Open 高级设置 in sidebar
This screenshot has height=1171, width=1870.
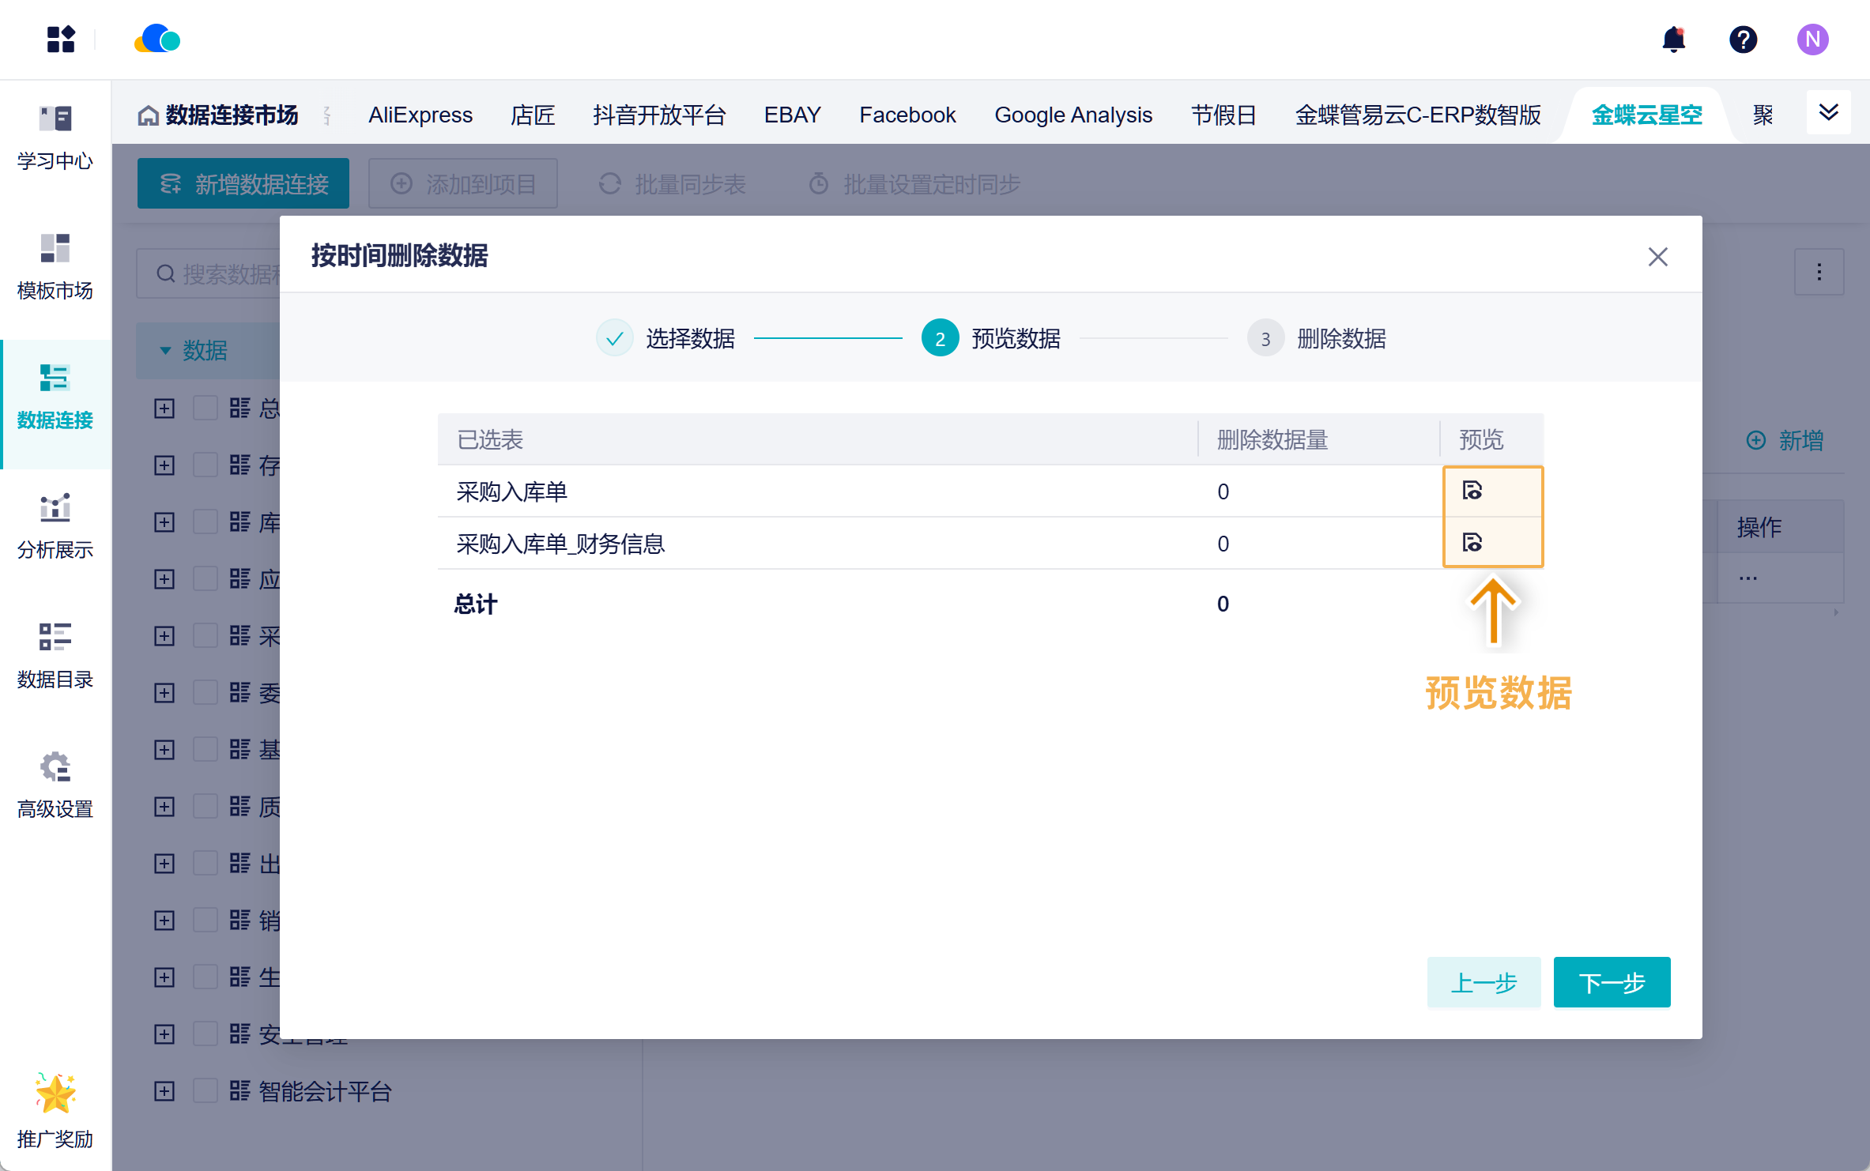55,785
